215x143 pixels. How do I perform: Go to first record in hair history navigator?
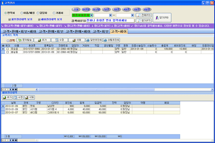tap(3, 140)
